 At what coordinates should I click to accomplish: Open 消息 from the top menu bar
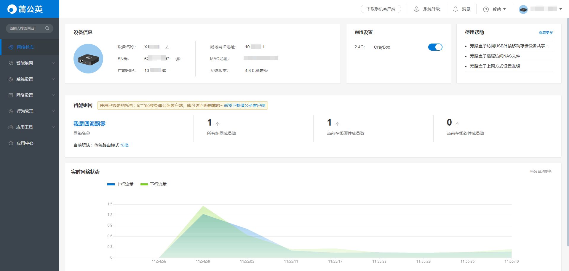(461, 9)
